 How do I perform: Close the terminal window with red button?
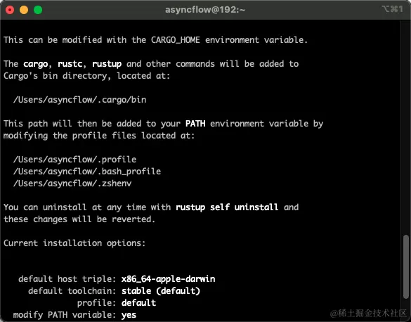pyautogui.click(x=10, y=10)
